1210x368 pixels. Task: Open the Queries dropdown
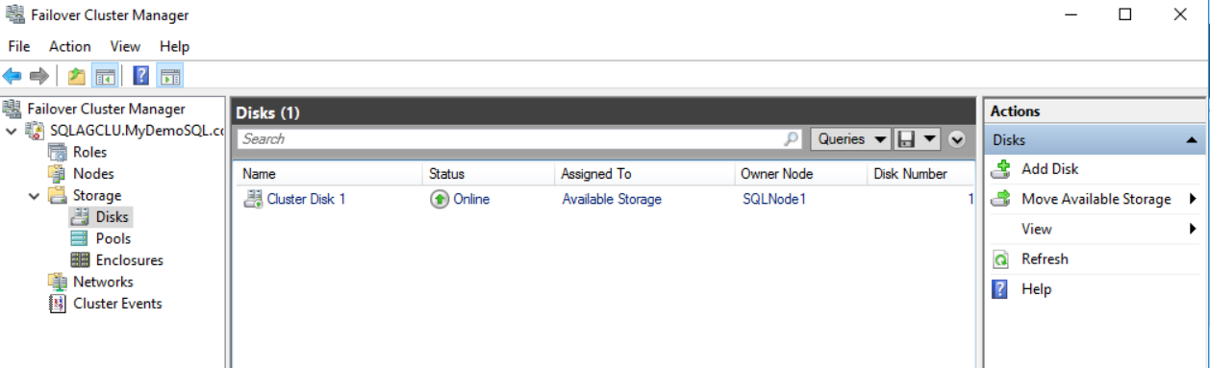pos(851,139)
